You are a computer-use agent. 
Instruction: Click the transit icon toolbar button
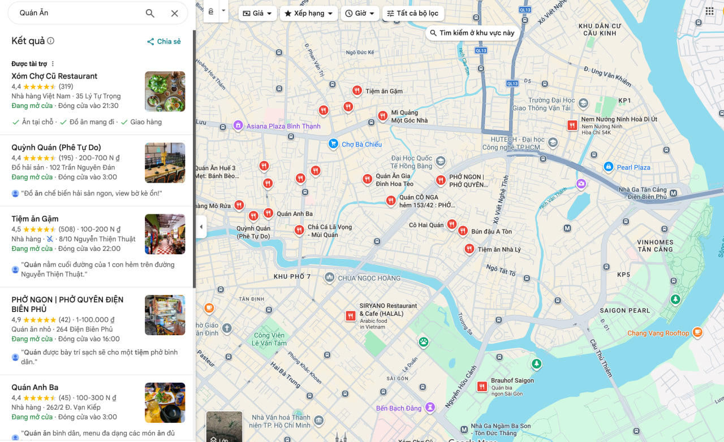pos(211,11)
